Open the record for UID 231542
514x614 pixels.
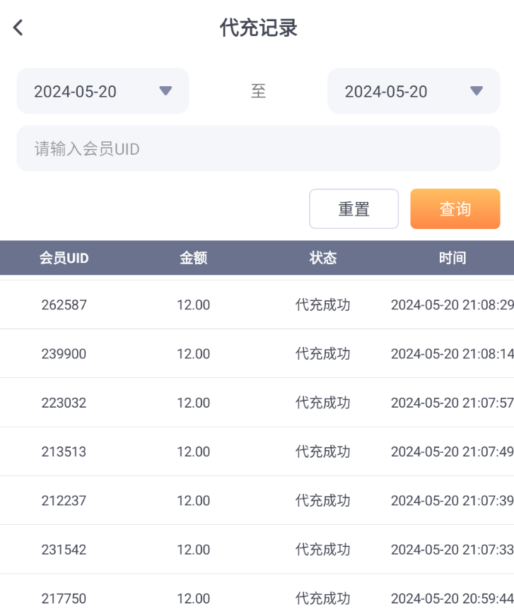(x=64, y=550)
